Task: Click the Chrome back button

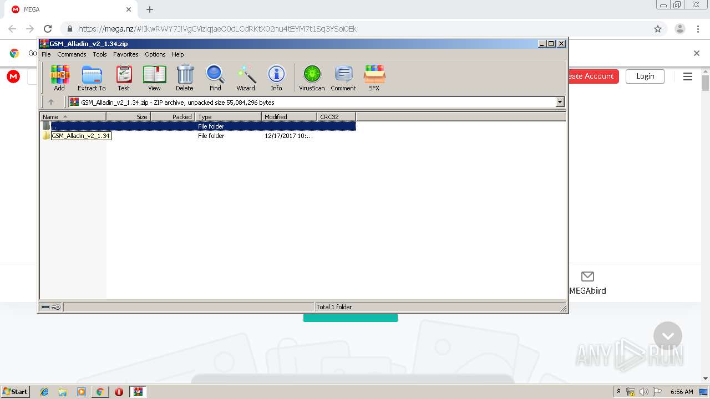Action: click(x=12, y=29)
